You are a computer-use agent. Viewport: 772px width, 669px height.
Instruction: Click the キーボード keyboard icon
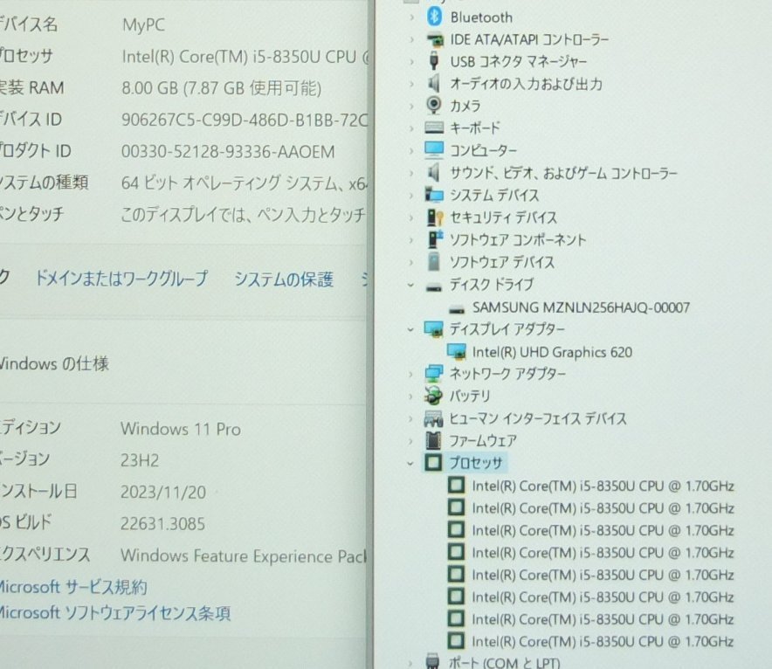pos(434,128)
